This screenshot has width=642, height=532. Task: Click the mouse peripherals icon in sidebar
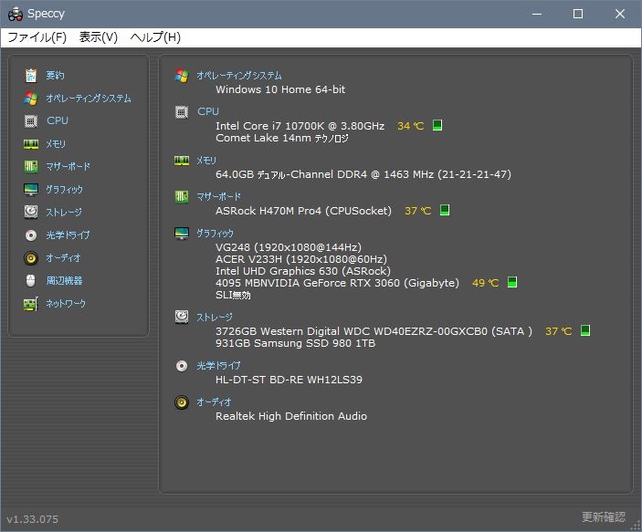tap(31, 281)
